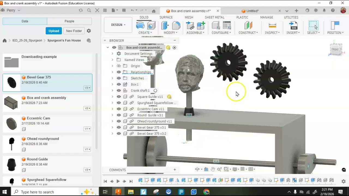This screenshot has width=349, height=196.
Task: Refresh the data panel
Action: click(81, 10)
